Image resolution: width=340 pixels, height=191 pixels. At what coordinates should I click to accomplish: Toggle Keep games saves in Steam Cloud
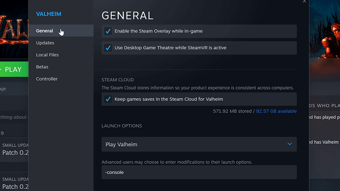click(x=108, y=99)
